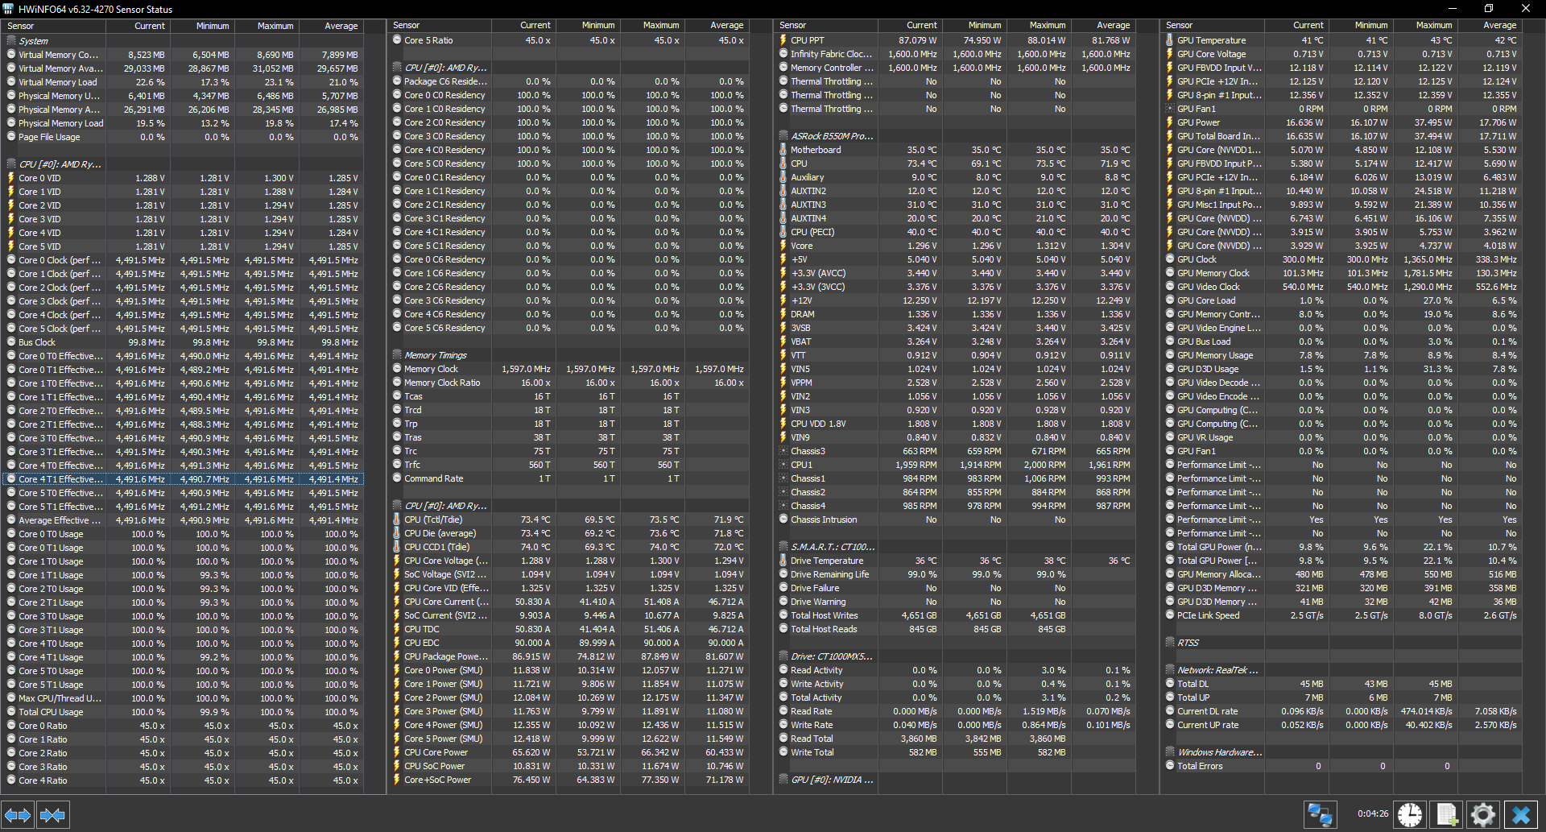Click Maximum column header above GPU Temperature
This screenshot has height=832, width=1546.
click(1426, 26)
